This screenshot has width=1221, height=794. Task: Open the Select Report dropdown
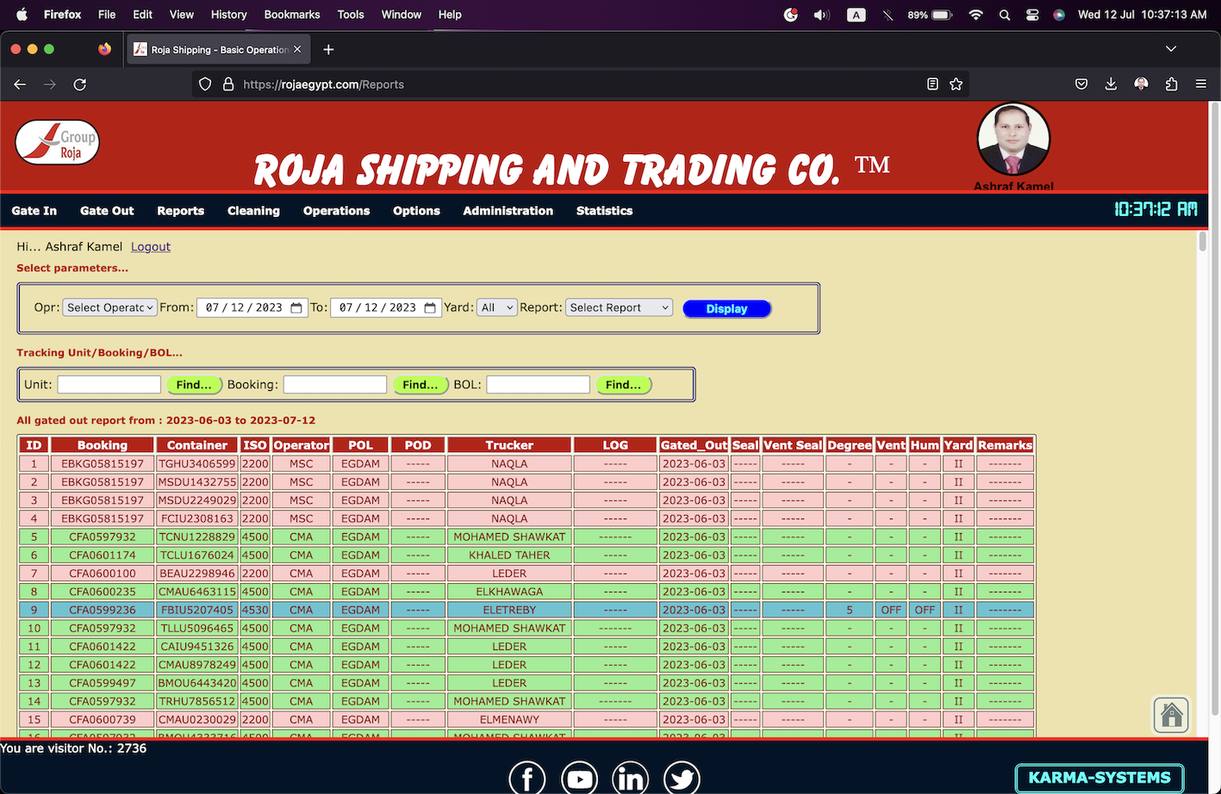(619, 307)
